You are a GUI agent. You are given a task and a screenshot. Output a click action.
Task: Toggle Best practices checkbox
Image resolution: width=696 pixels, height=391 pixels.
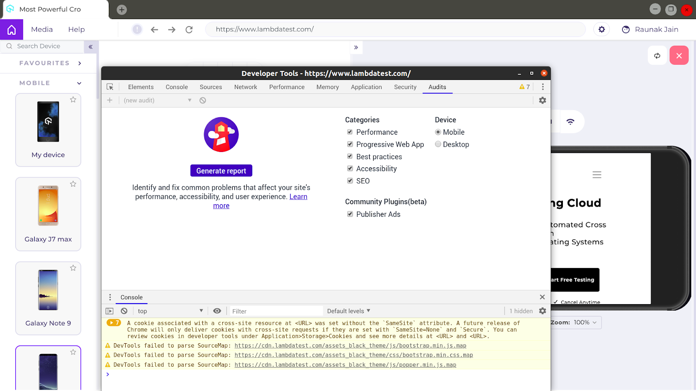[x=350, y=156]
